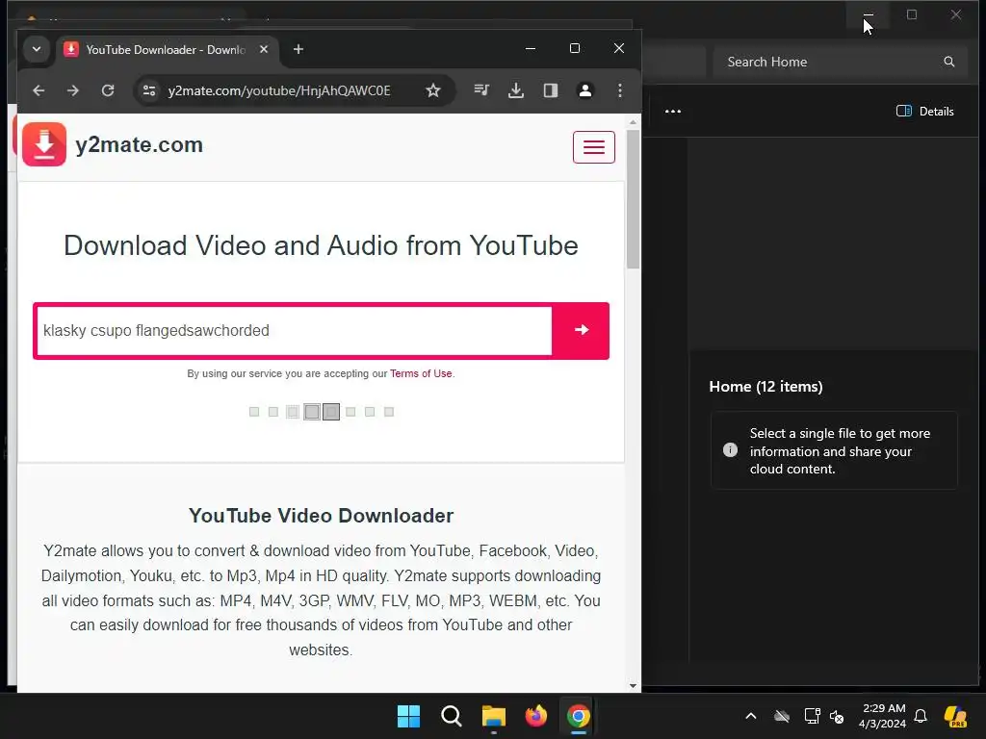Toggle Chrome side panel icon
Screen dimensions: 986x739
550,90
